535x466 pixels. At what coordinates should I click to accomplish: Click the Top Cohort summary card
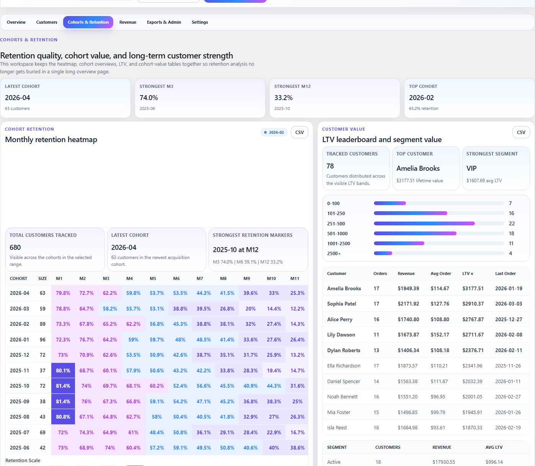[469, 98]
